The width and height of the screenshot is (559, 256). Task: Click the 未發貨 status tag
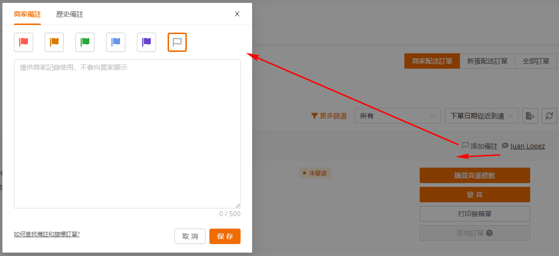pos(315,173)
